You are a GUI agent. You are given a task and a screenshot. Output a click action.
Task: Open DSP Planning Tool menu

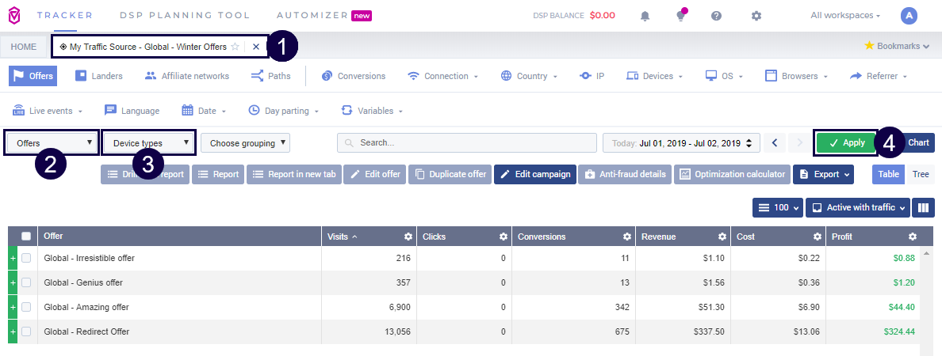pyautogui.click(x=184, y=15)
